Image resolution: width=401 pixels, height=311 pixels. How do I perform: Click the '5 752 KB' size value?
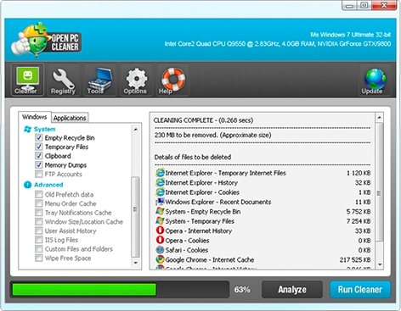click(359, 212)
